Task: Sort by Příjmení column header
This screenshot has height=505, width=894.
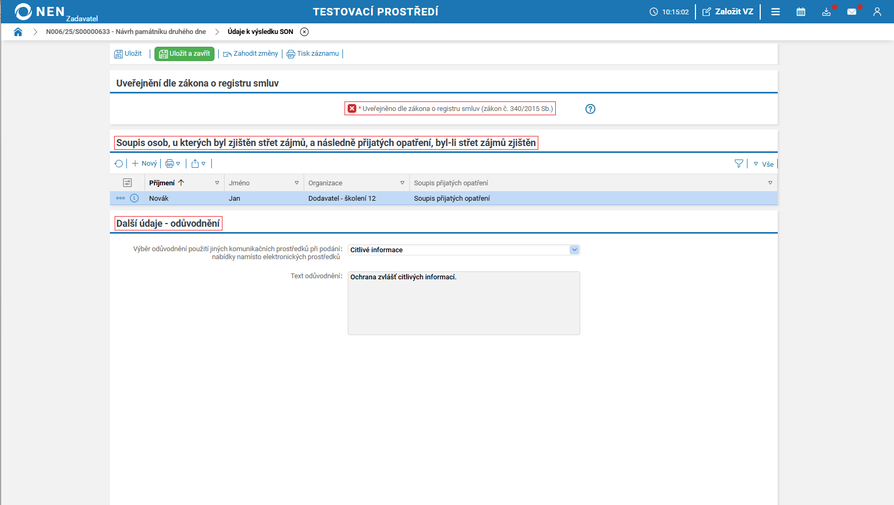Action: 162,183
